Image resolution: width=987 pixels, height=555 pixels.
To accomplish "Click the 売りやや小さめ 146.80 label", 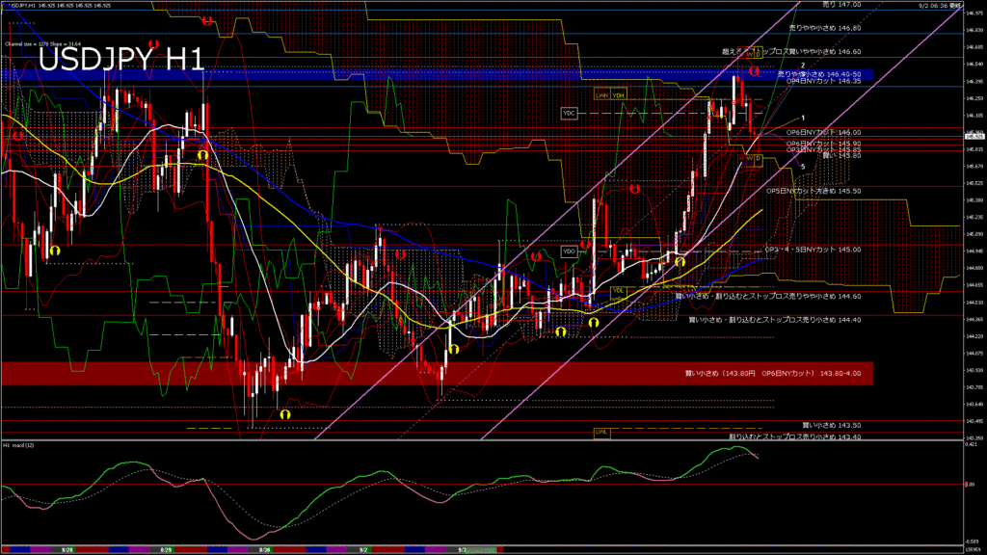I will (x=824, y=29).
